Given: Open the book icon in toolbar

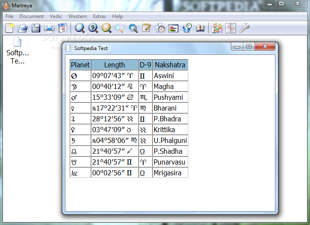Looking at the screenshot, I should [x=200, y=28].
